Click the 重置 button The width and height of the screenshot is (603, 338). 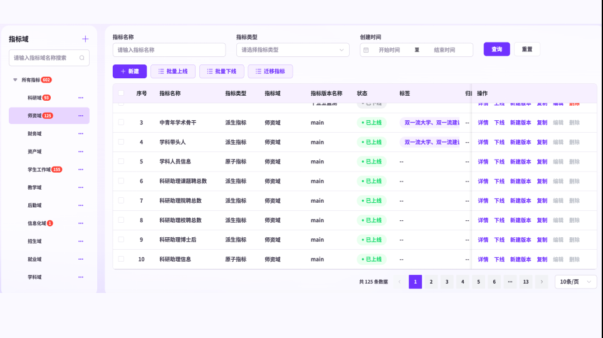(x=527, y=49)
